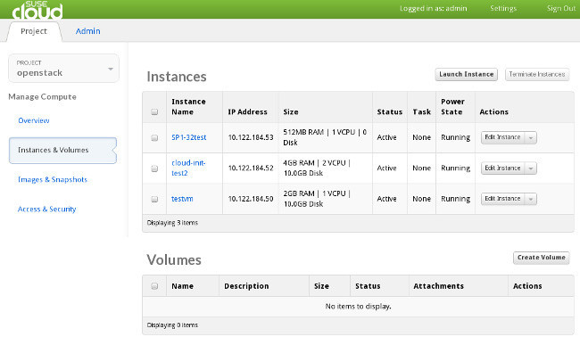Expand actions dropdown arrow for cloud-init-test2
The image size is (580, 337).
[531, 168]
